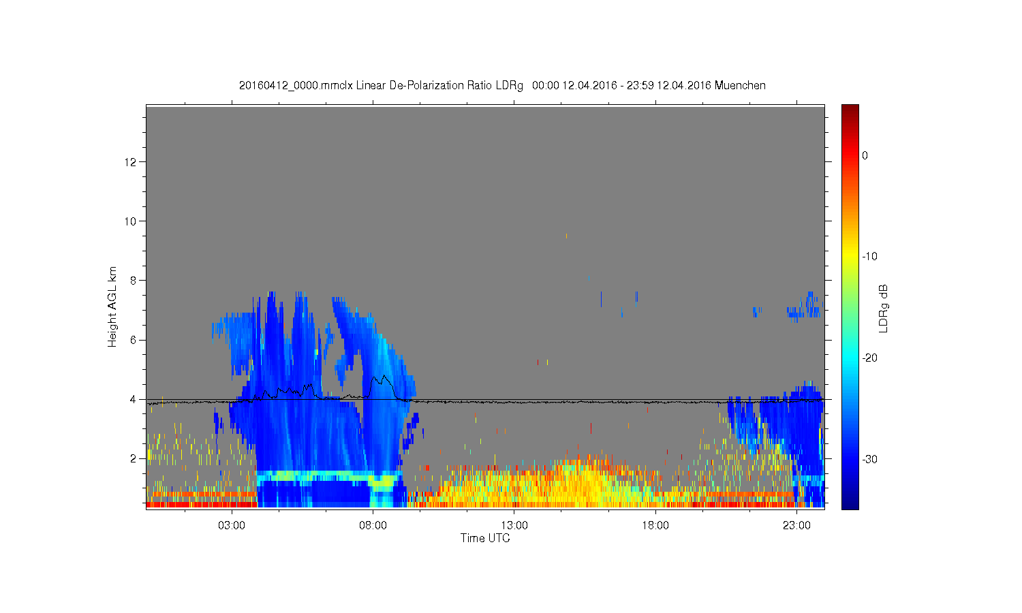
Task: Click the height tick label 10
Action: click(x=131, y=221)
